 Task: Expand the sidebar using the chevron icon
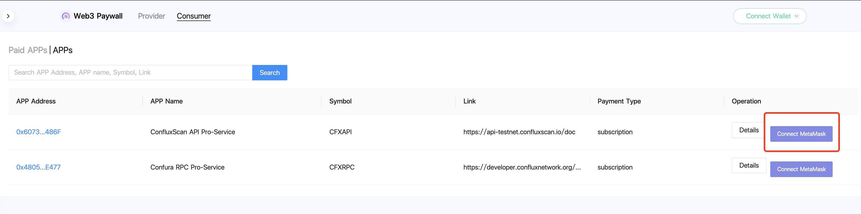[x=8, y=16]
